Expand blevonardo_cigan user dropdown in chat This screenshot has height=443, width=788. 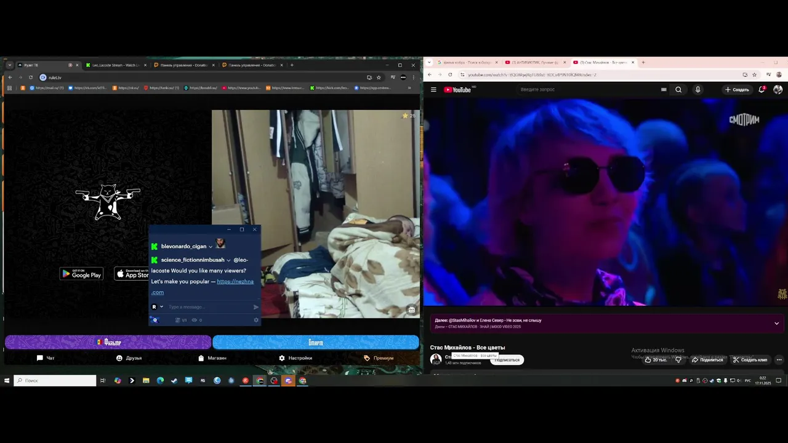211,246
